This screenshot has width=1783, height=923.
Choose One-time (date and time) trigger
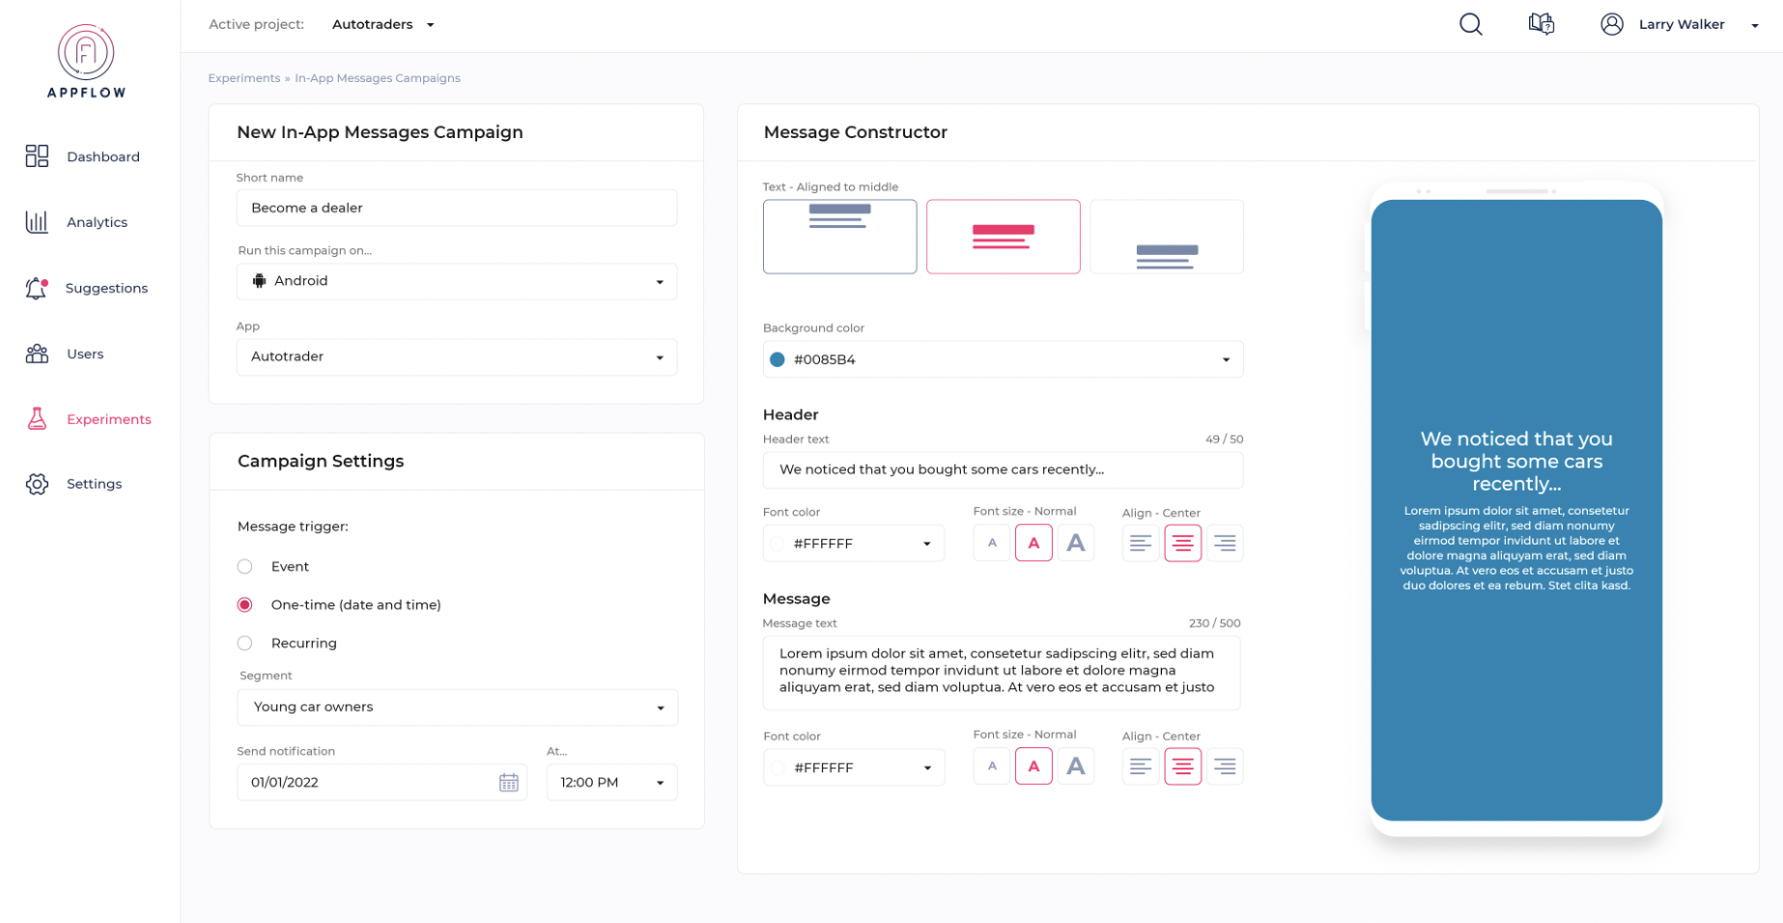pyautogui.click(x=245, y=605)
